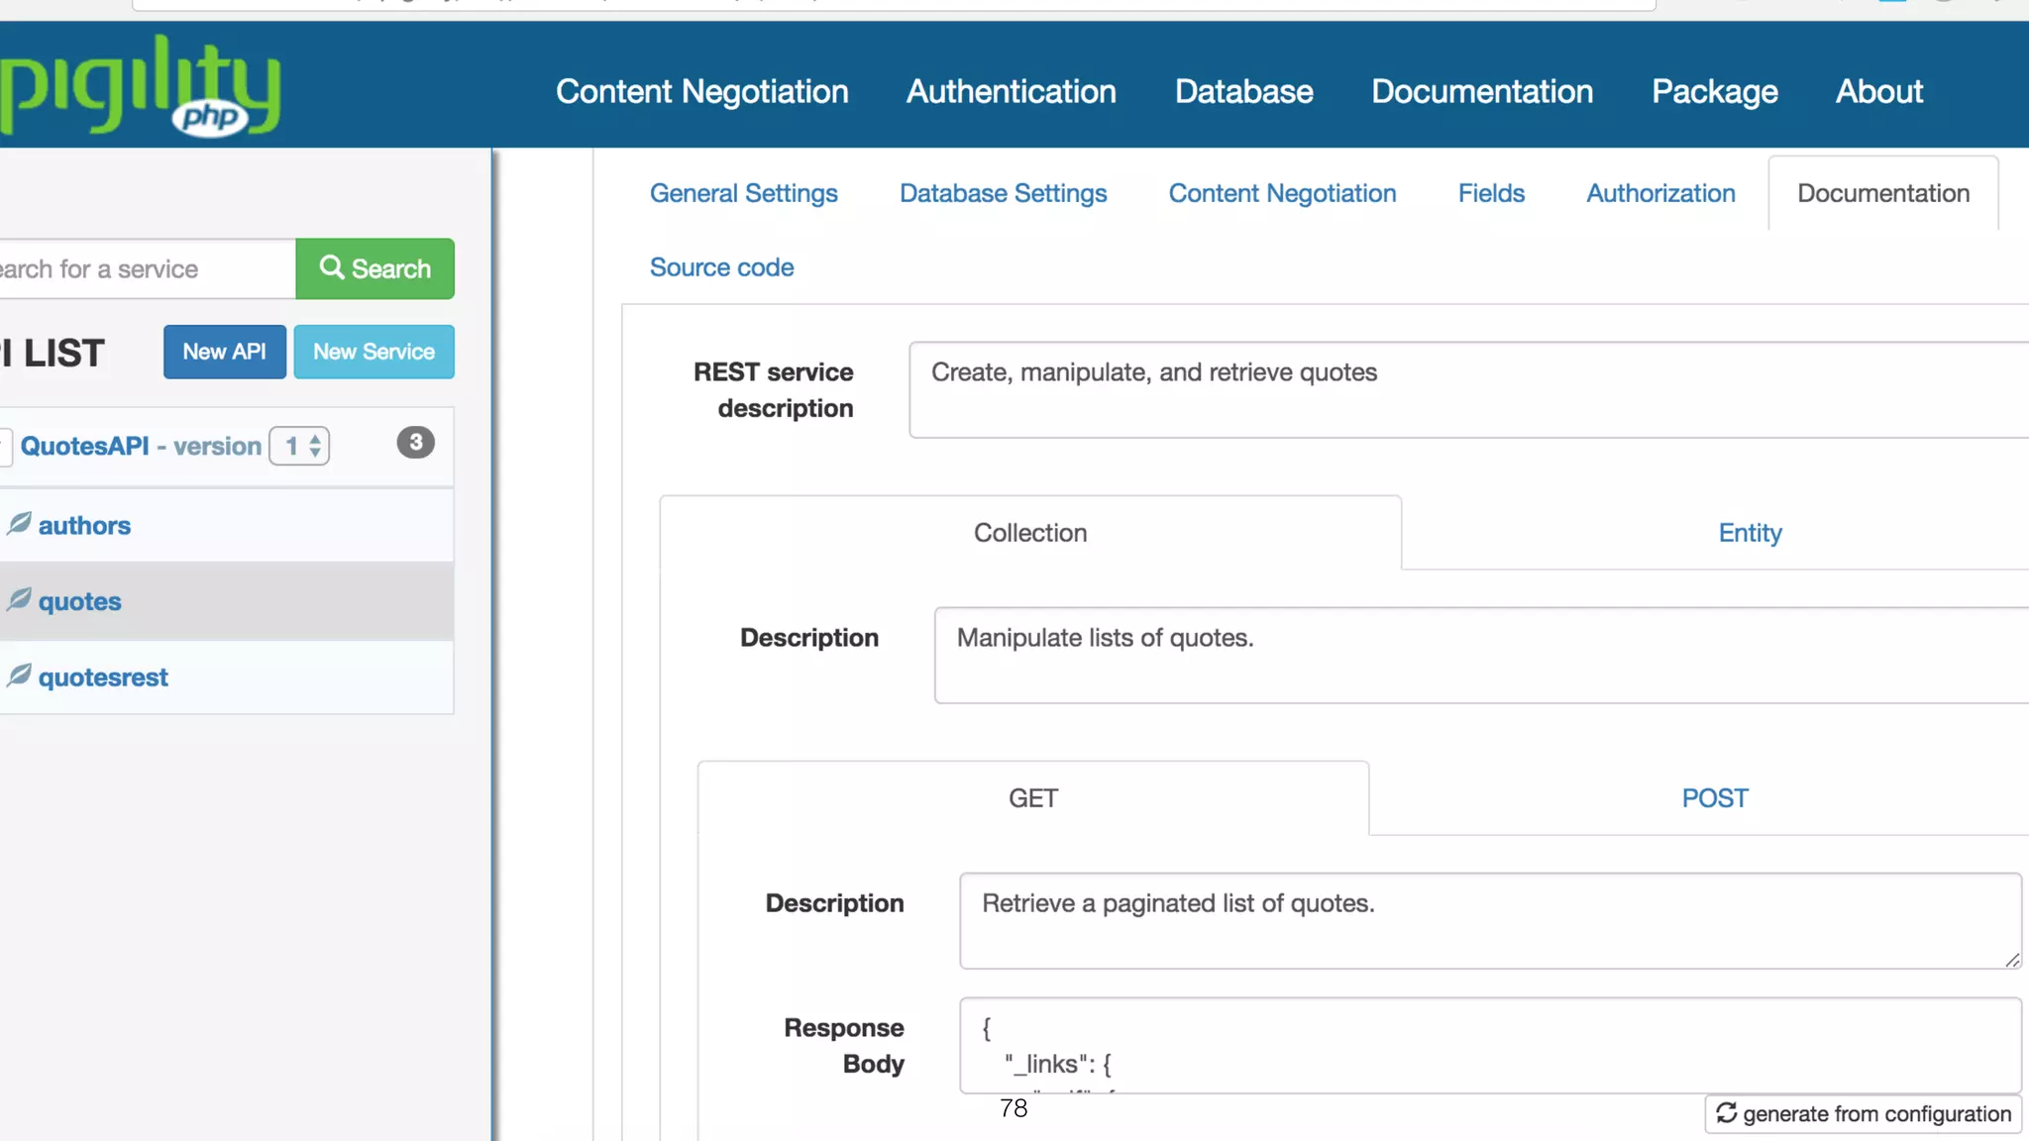The height and width of the screenshot is (1141, 2029).
Task: Collapse the QuotesAPI service list
Action: tap(5, 446)
